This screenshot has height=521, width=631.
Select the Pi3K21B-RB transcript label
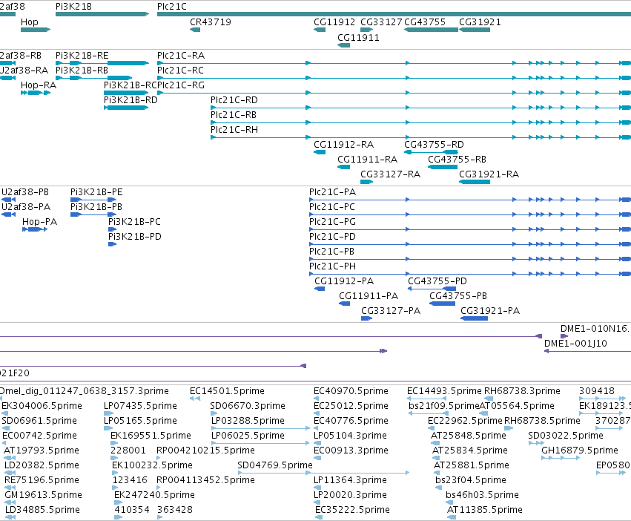coord(82,70)
